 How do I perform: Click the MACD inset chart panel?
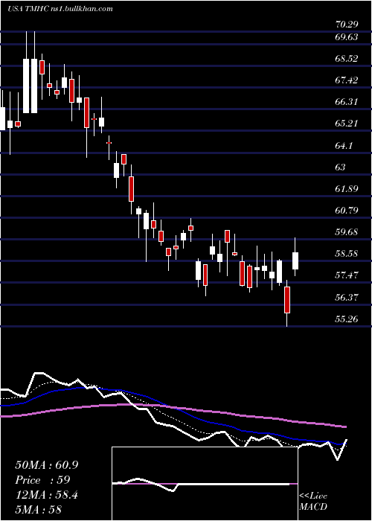click(205, 484)
